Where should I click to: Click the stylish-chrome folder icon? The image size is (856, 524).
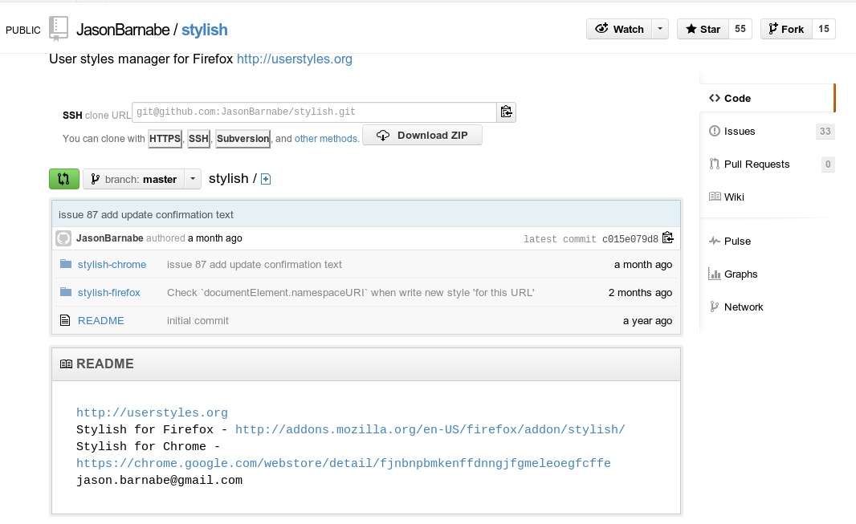66,264
